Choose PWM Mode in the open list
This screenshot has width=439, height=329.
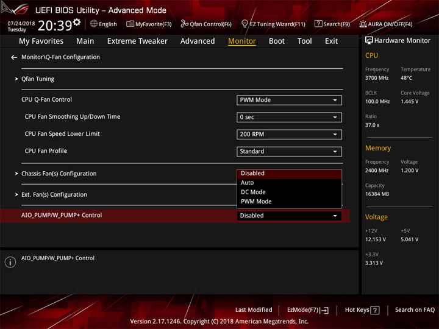(x=289, y=202)
